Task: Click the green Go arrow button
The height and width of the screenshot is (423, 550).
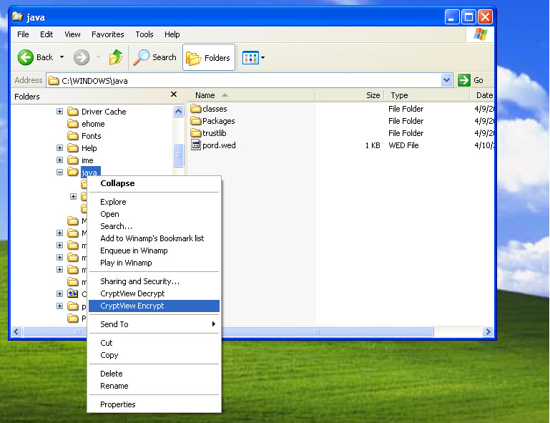Action: click(x=464, y=80)
